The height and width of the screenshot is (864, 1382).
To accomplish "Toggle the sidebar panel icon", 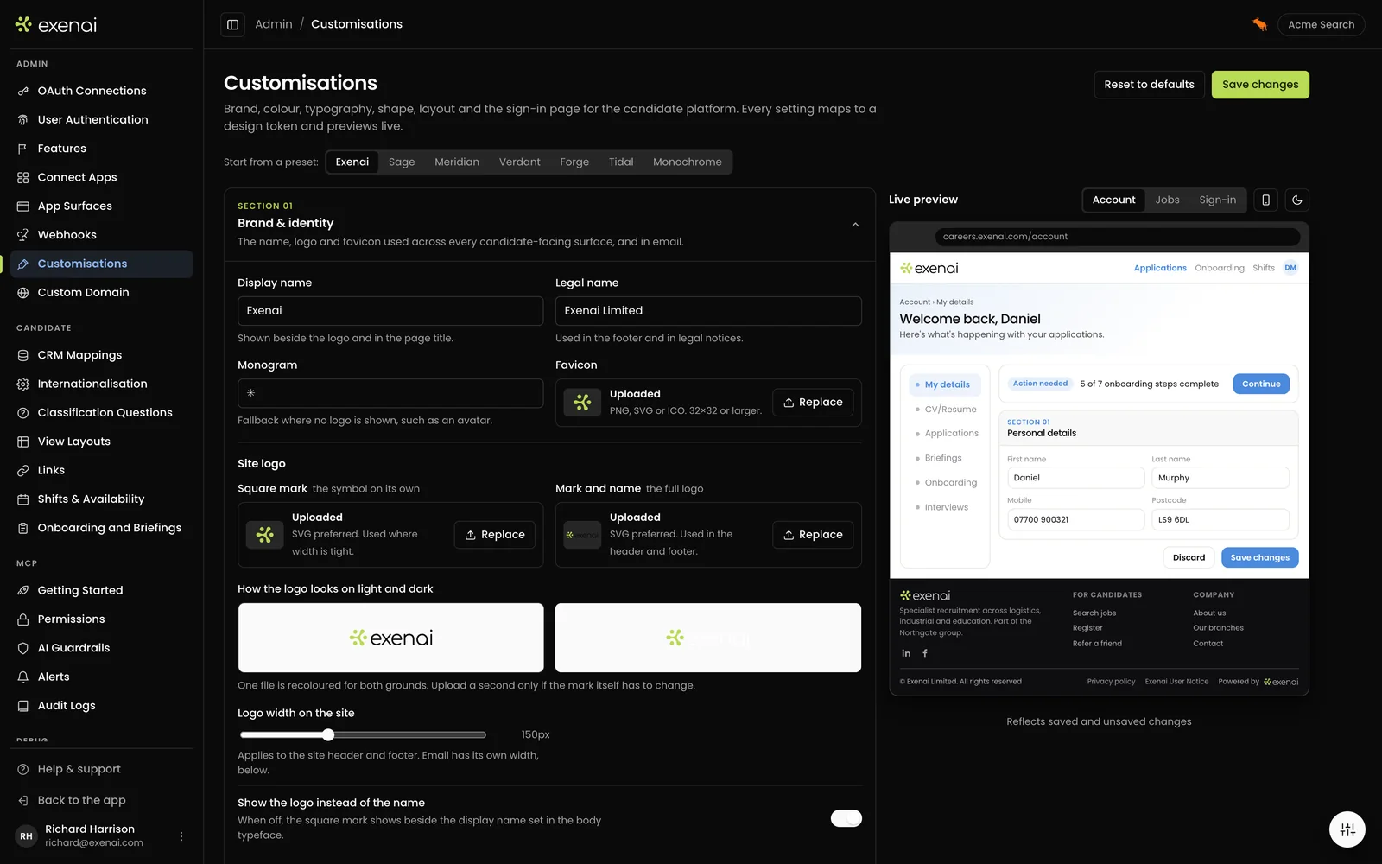I will click(x=232, y=24).
